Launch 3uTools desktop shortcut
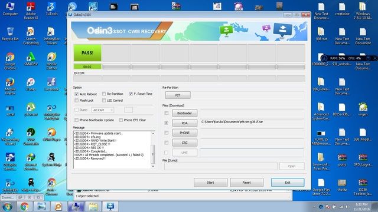Screen dimensions: 378x212 [x=51, y=9]
